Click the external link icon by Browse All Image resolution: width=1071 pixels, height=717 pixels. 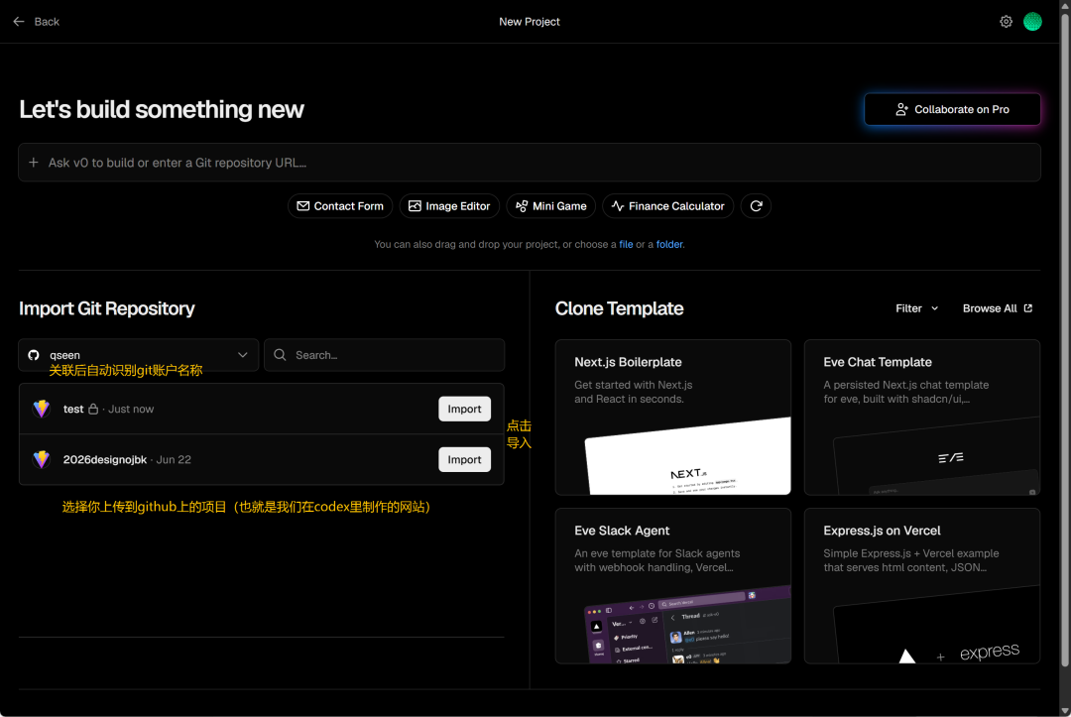click(x=1028, y=308)
